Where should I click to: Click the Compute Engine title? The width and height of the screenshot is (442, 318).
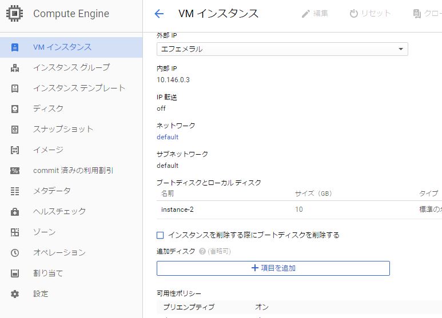tap(71, 14)
